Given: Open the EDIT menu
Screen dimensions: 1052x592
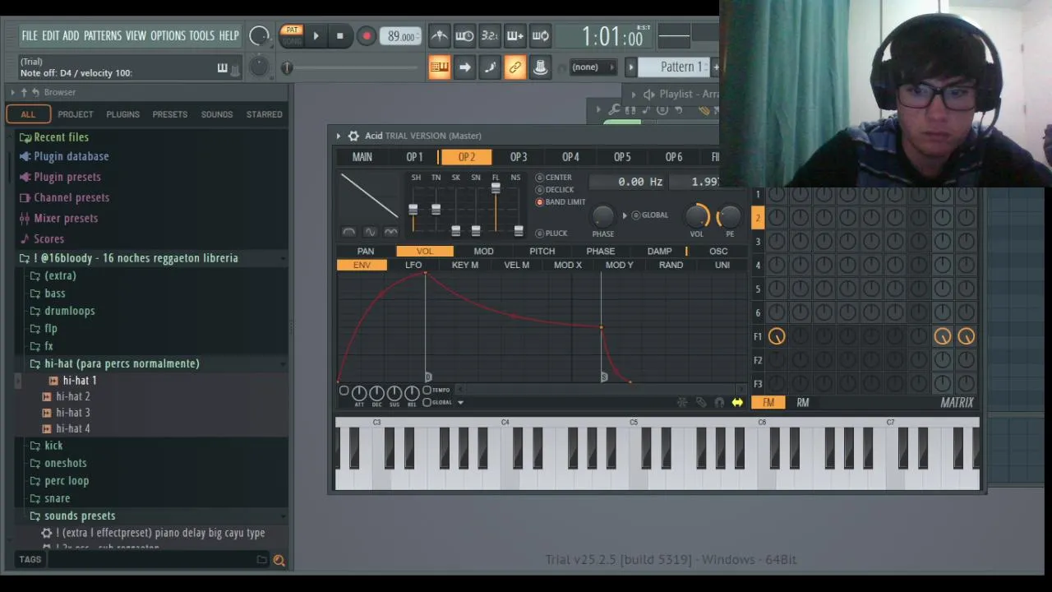Looking at the screenshot, I should [50, 35].
